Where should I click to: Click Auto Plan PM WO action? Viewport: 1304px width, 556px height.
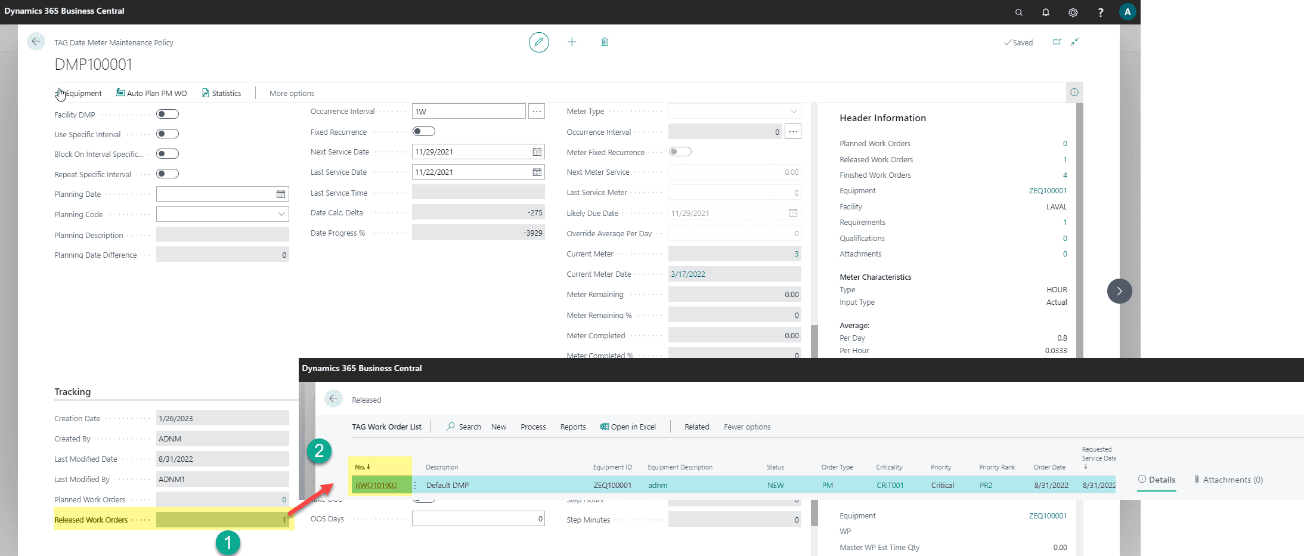tap(151, 93)
